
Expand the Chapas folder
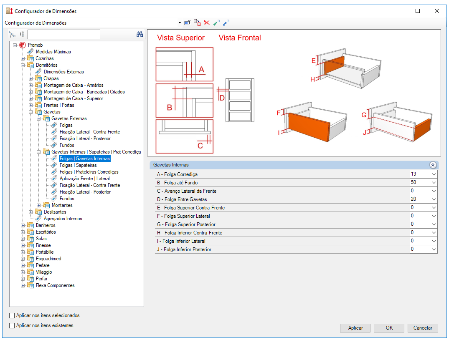[30, 78]
